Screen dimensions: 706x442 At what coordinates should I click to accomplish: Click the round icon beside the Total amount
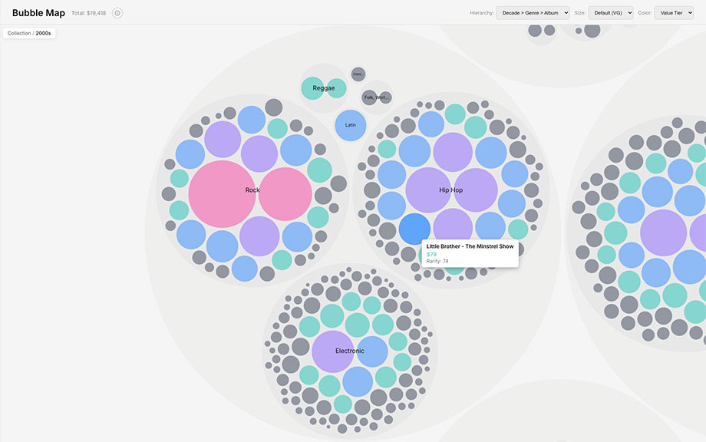117,13
